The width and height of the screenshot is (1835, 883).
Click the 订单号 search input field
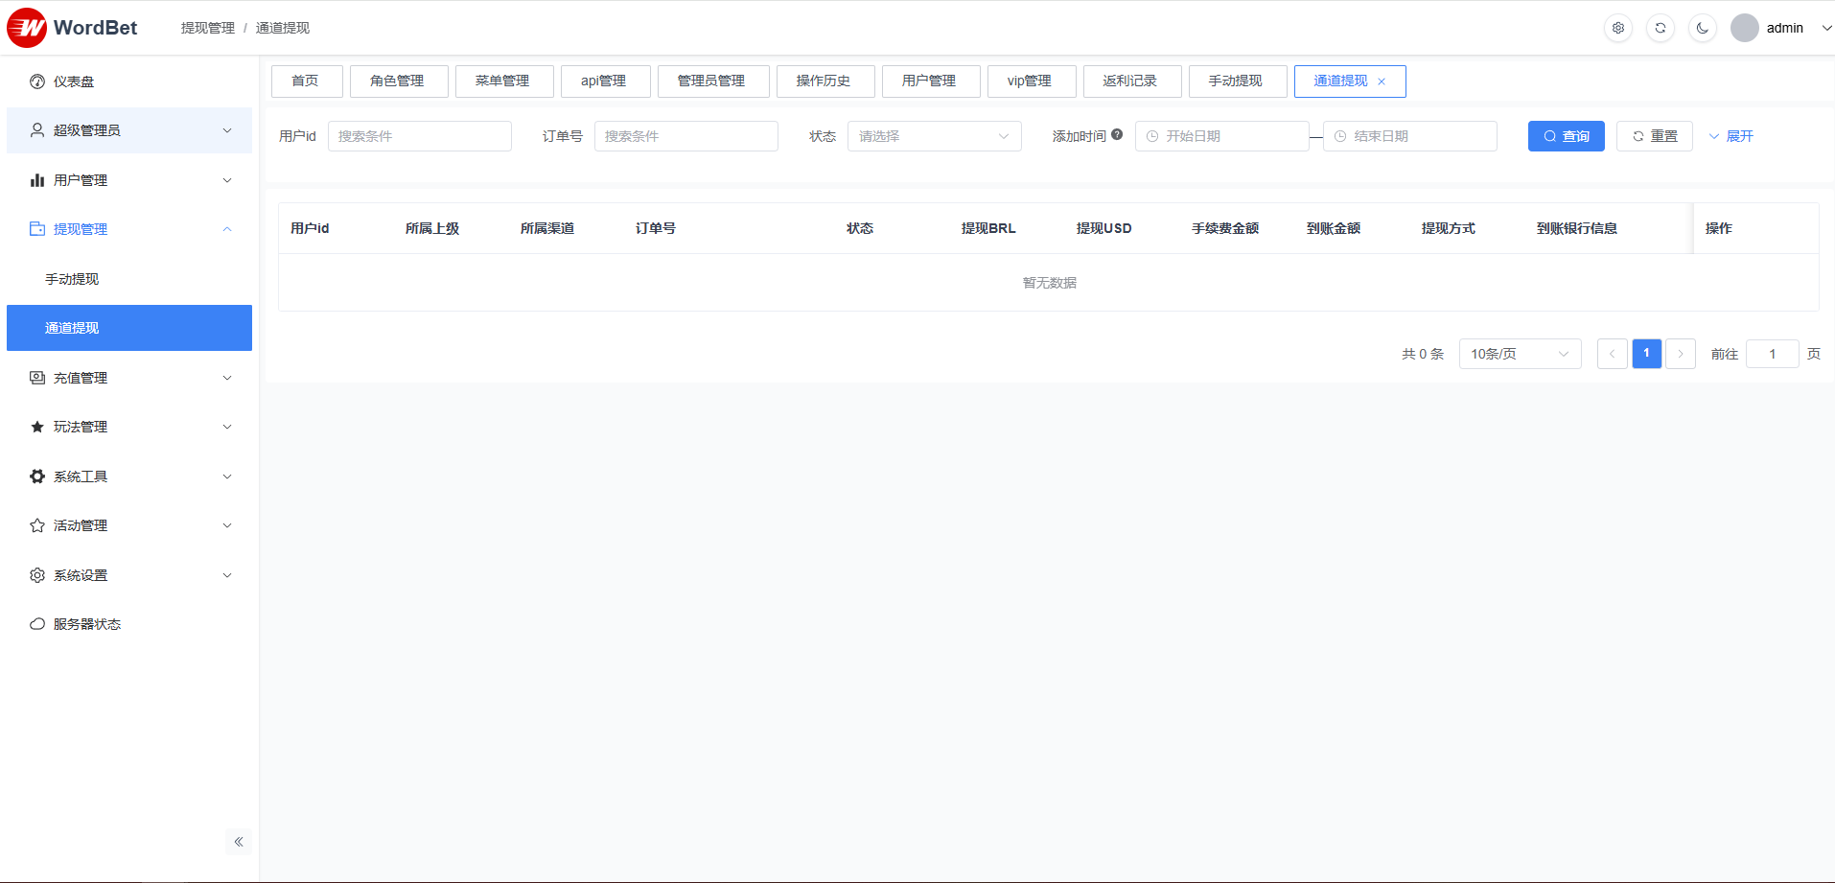click(x=685, y=136)
